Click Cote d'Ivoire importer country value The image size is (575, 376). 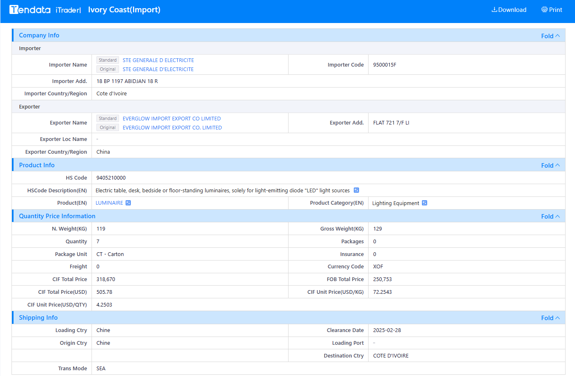112,93
